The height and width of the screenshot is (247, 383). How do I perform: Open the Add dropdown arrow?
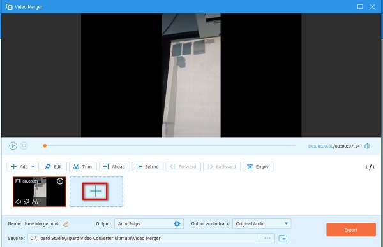pyautogui.click(x=33, y=167)
